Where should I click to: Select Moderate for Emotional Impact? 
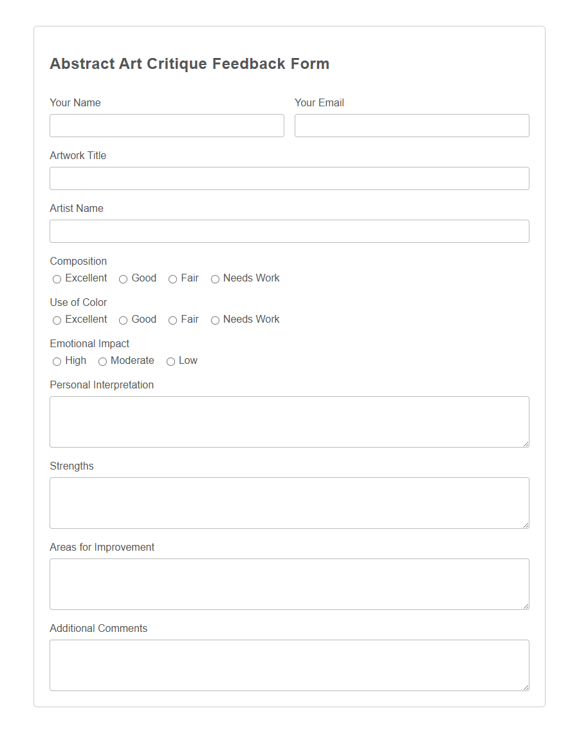(102, 361)
